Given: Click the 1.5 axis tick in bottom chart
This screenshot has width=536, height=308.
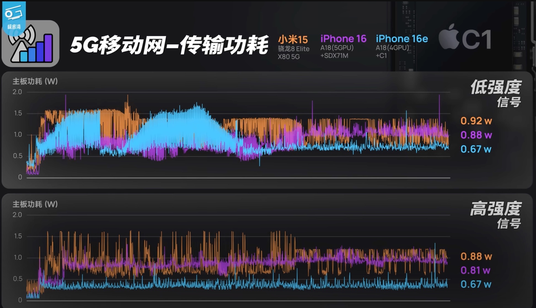Looking at the screenshot, I should tap(18, 236).
